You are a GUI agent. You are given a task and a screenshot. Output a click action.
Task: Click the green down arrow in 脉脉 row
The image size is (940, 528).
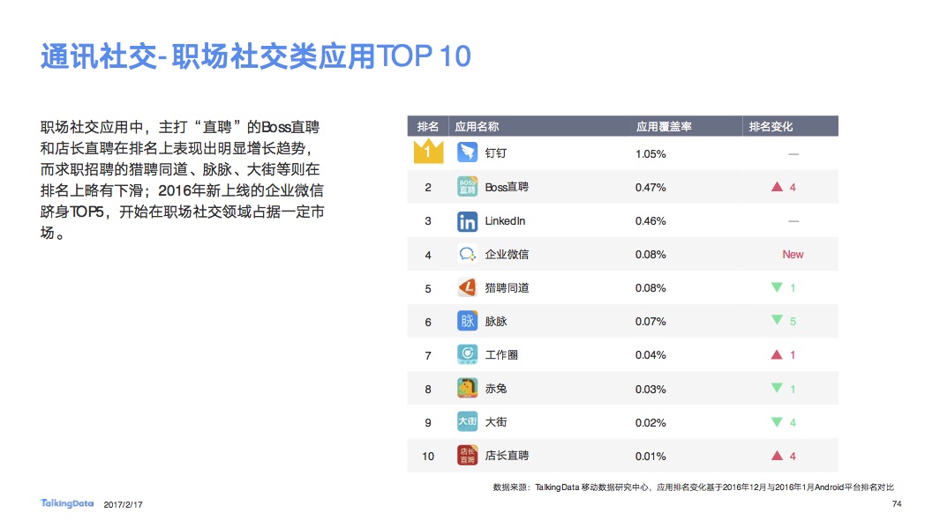[777, 321]
